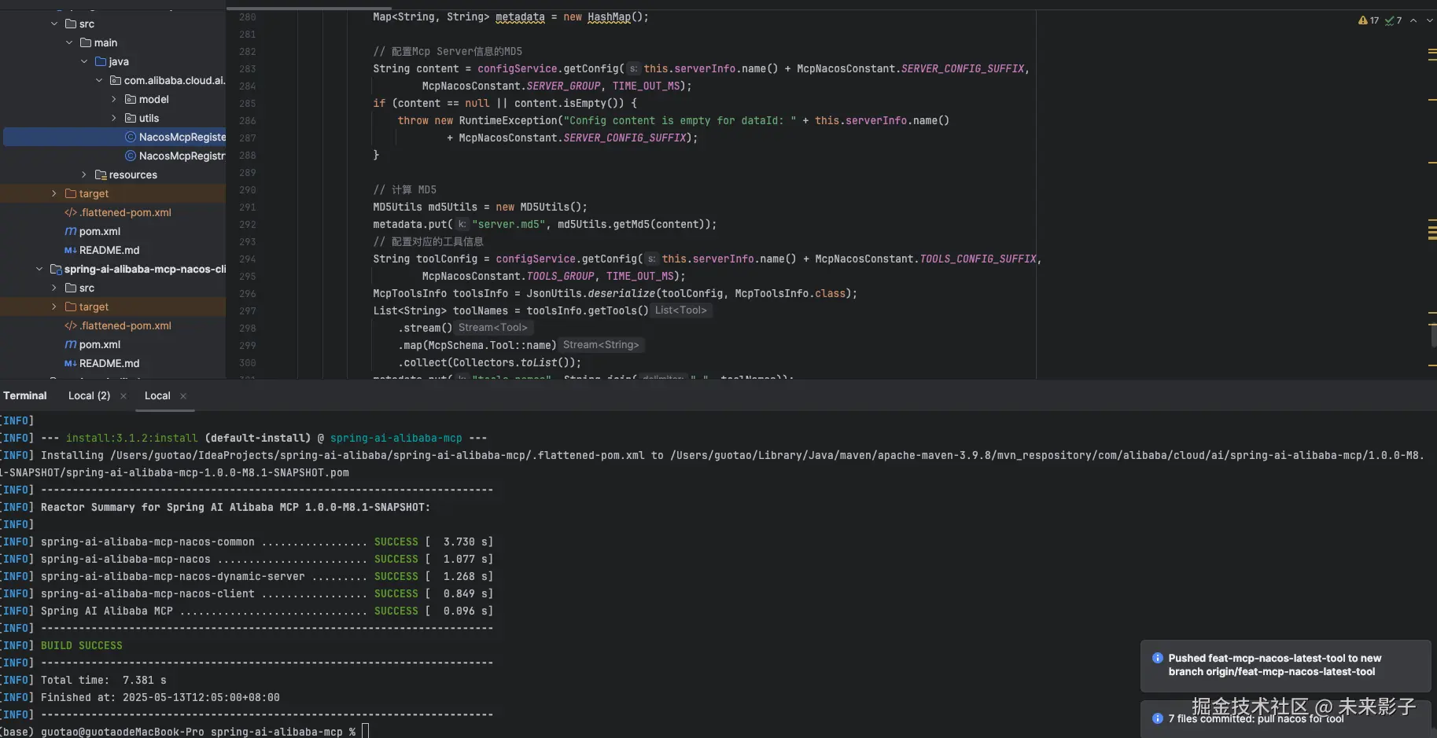Click the folder icon beside java
Viewport: 1437px width, 738px height.
tap(101, 61)
